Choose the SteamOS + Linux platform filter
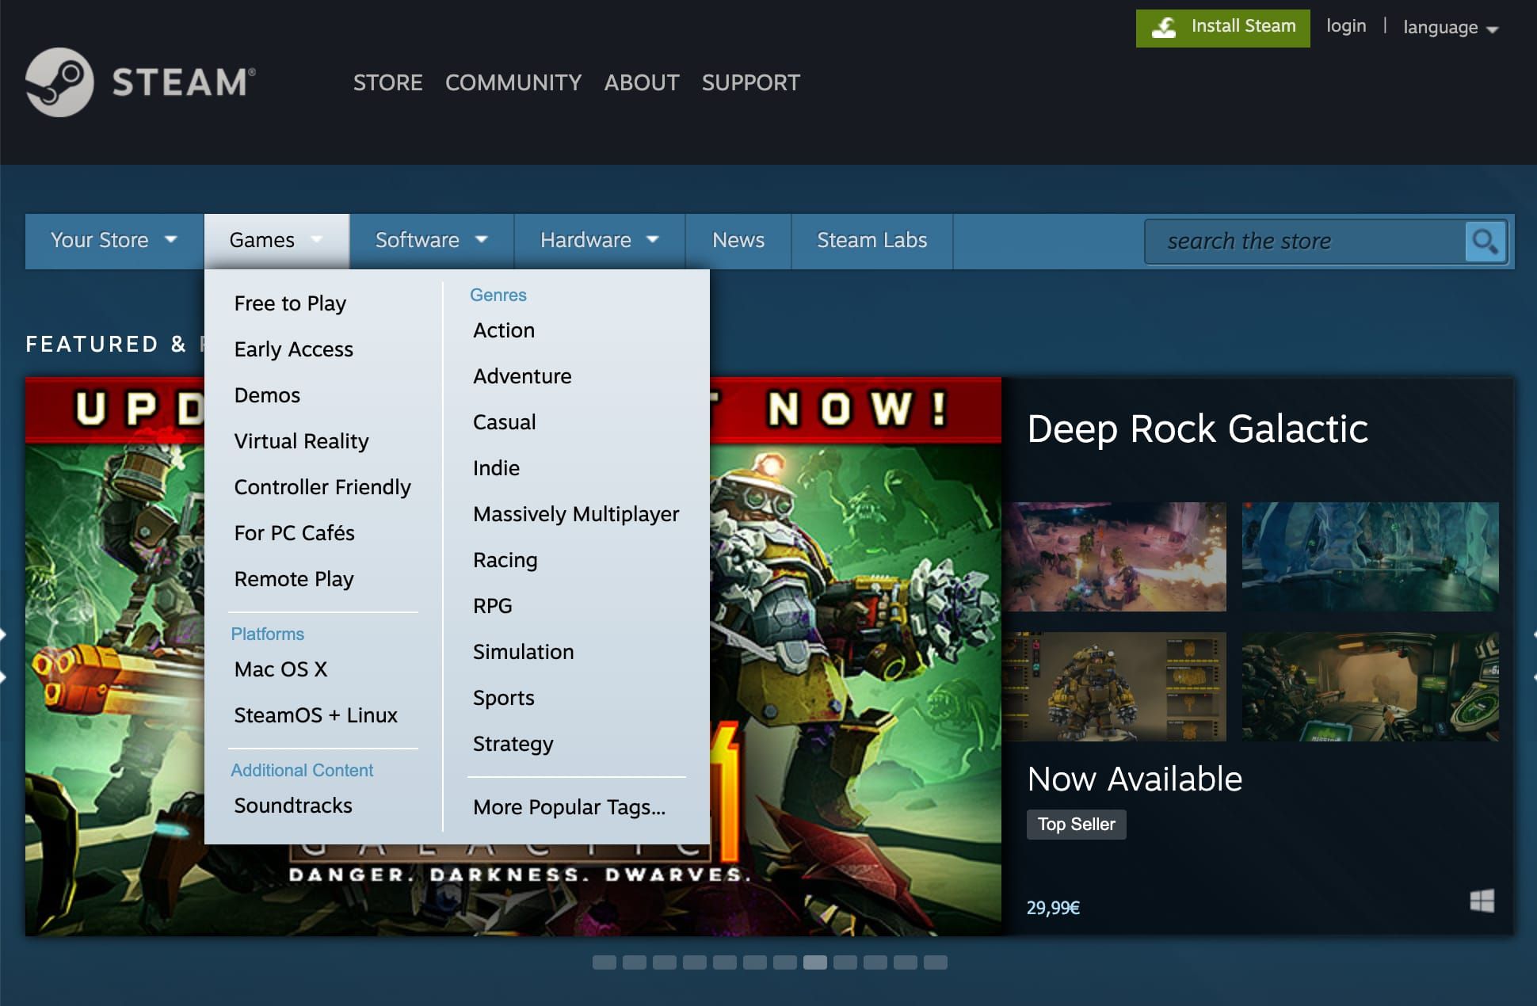1537x1006 pixels. coord(315,714)
